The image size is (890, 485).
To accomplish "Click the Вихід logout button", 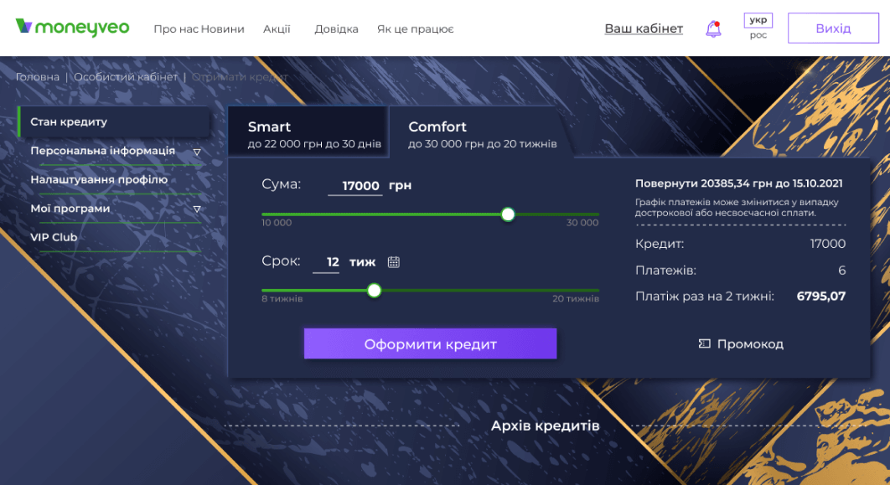I will (833, 28).
